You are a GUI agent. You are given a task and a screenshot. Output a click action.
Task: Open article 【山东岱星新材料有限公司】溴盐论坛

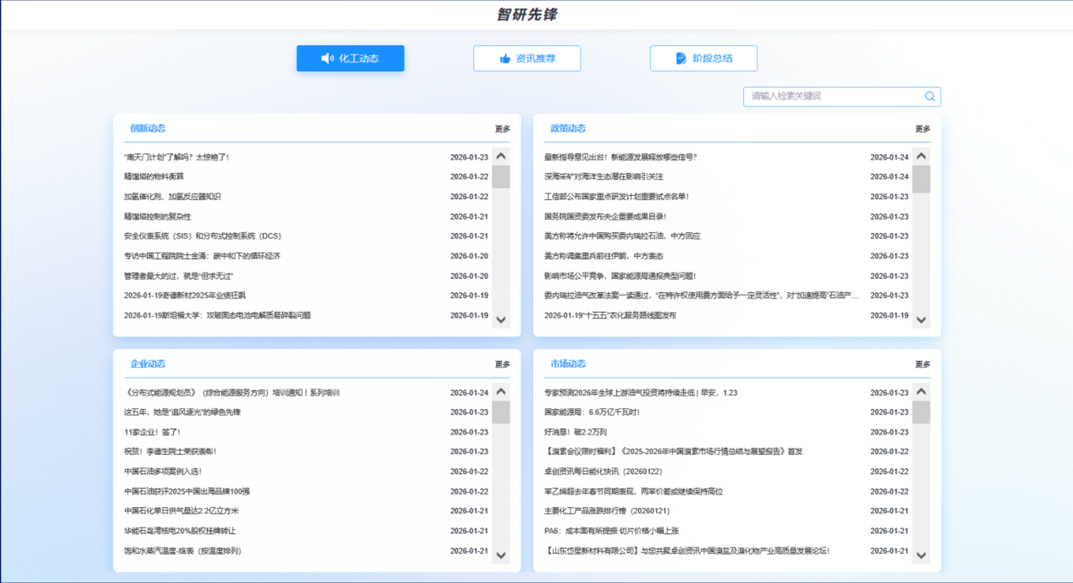(x=686, y=551)
